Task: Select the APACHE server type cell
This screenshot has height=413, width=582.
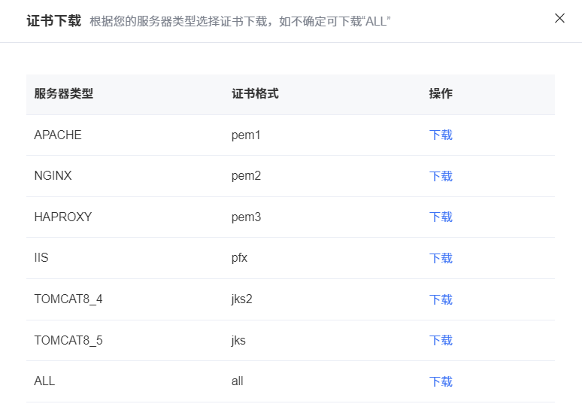Action: 58,135
